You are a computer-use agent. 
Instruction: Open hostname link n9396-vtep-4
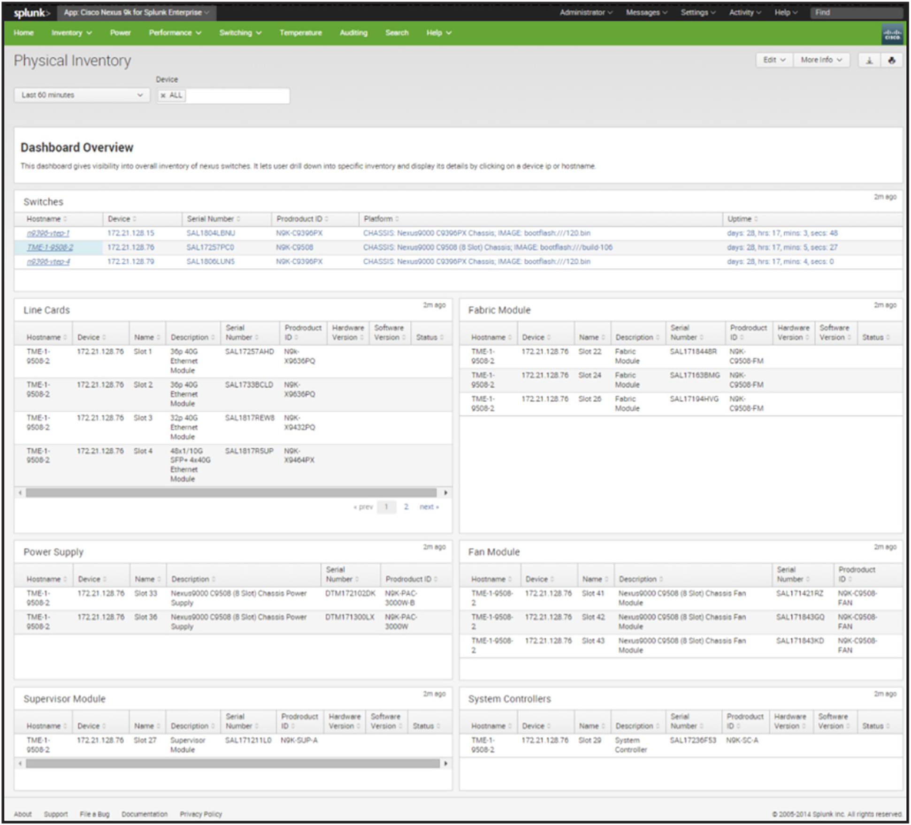coord(48,262)
